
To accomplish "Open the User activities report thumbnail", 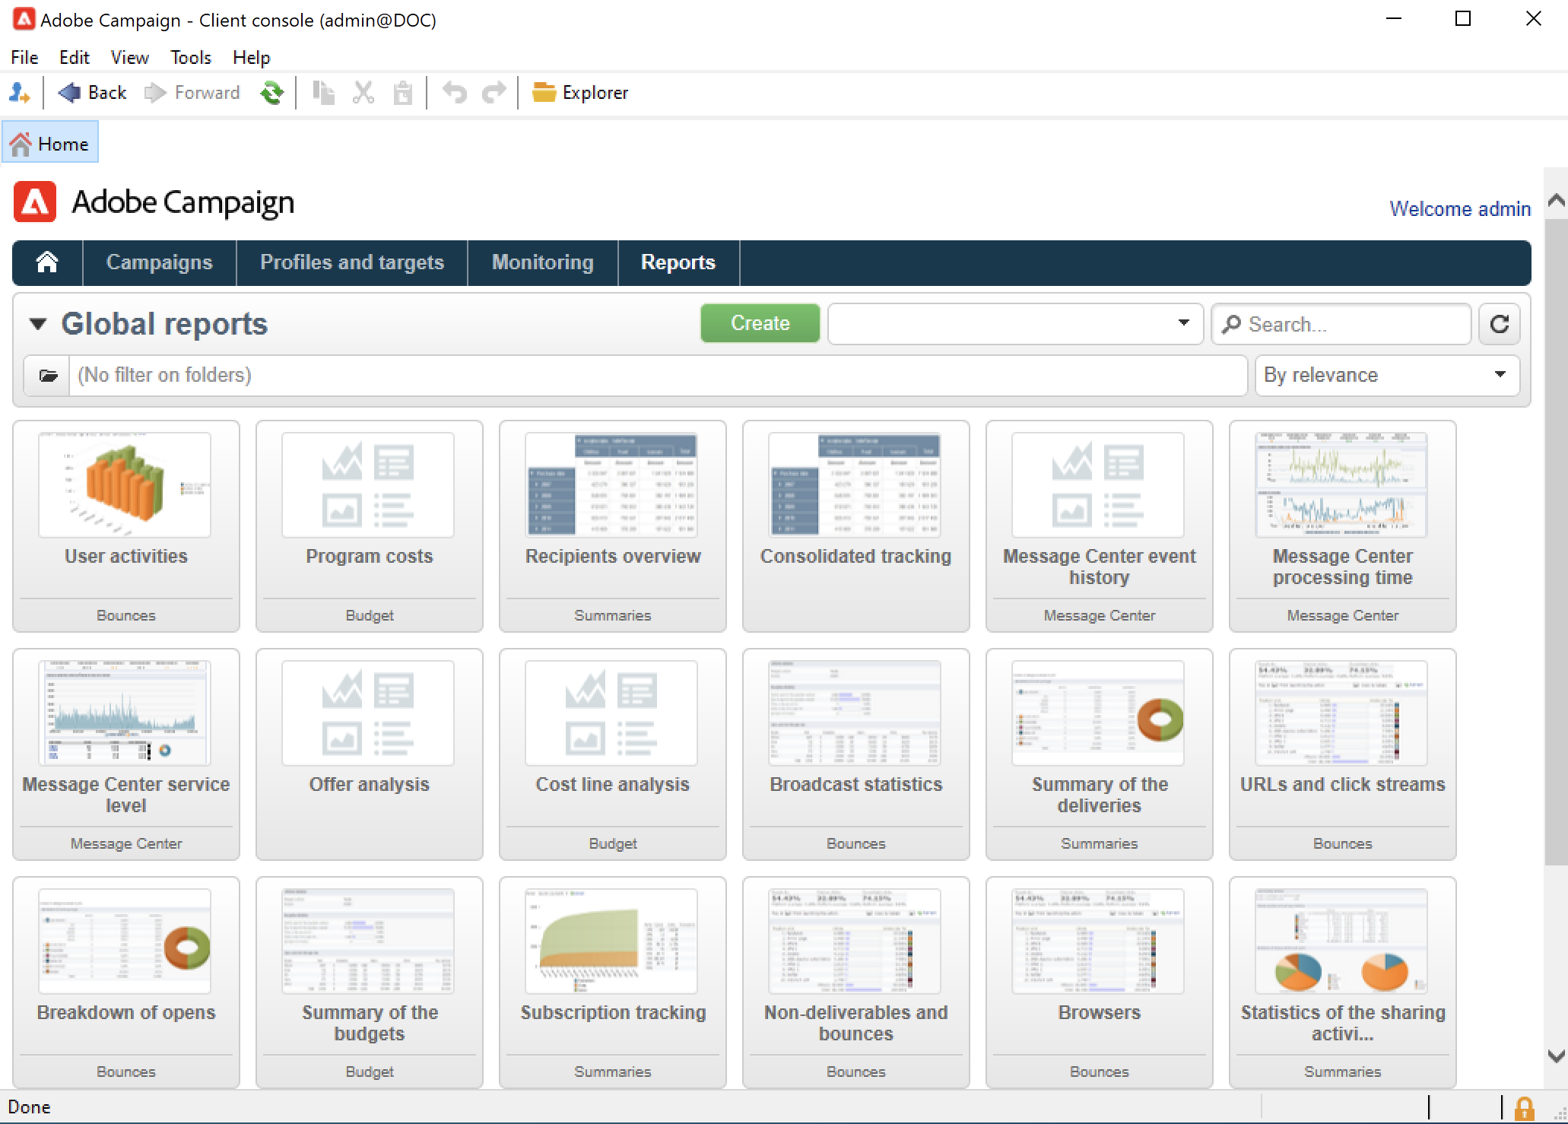I will [125, 485].
